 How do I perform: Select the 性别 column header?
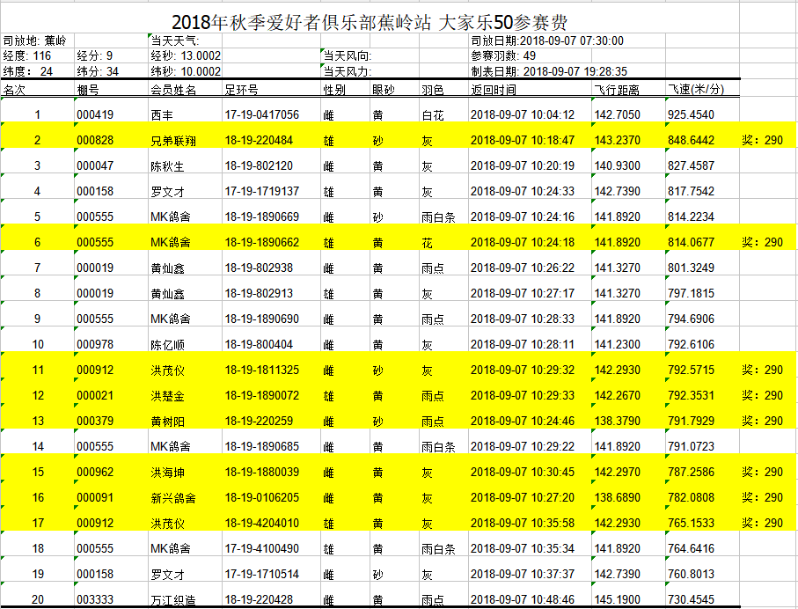[x=334, y=90]
